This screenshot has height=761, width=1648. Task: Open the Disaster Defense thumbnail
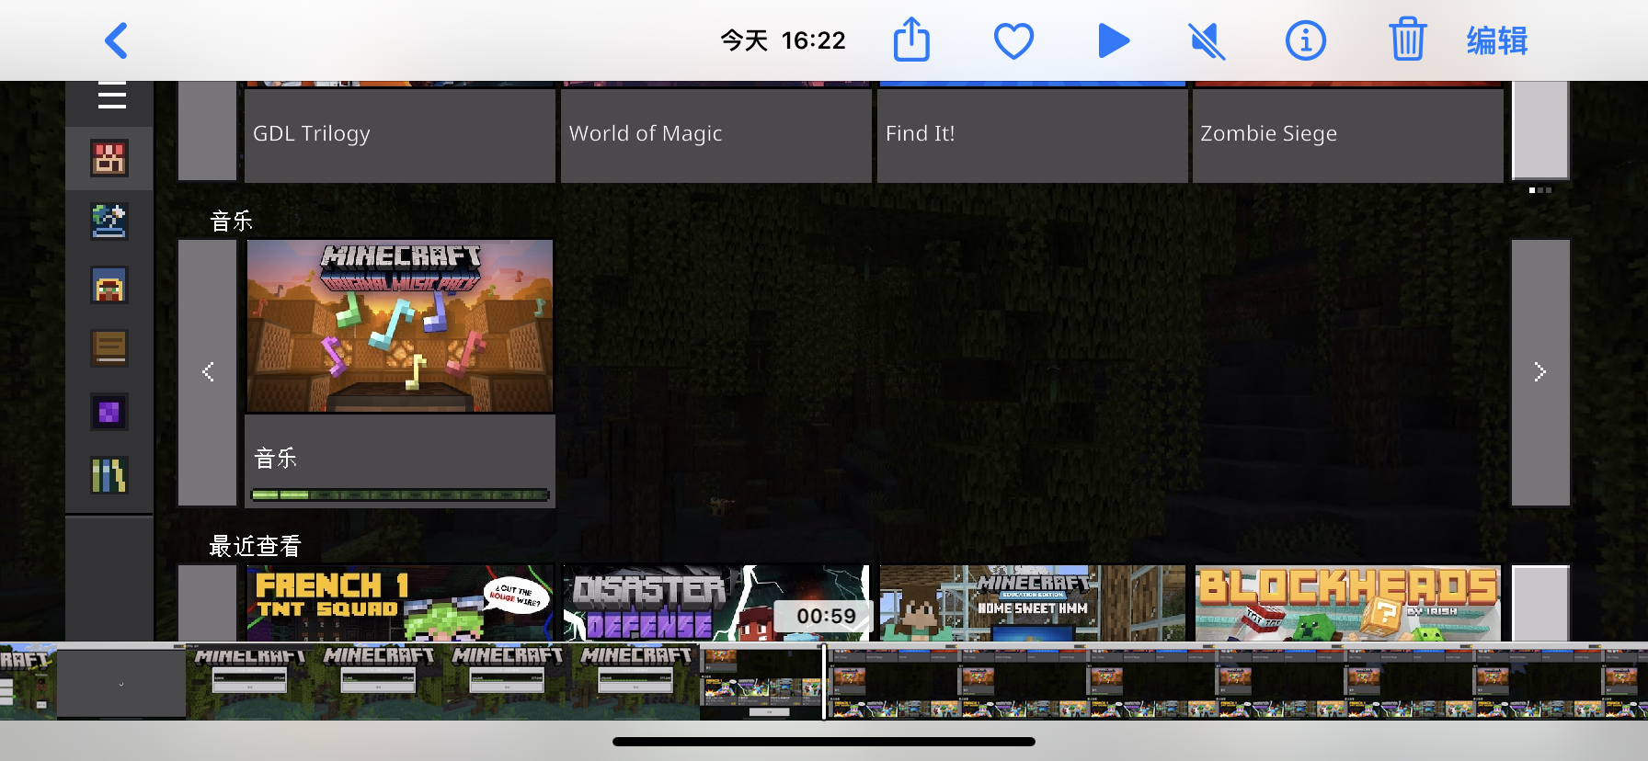point(716,603)
